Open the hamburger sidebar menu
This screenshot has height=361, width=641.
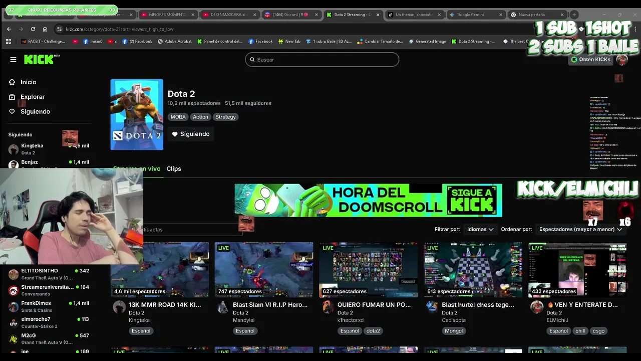pyautogui.click(x=13, y=60)
